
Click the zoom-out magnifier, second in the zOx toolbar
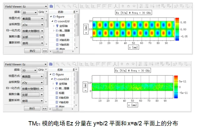pos(64,6)
